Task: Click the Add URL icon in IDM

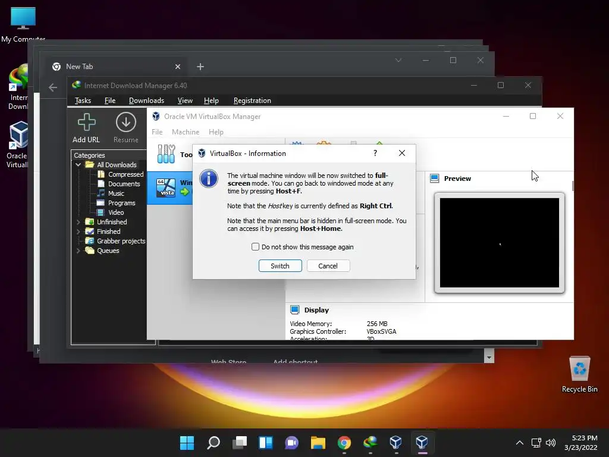Action: tap(86, 122)
